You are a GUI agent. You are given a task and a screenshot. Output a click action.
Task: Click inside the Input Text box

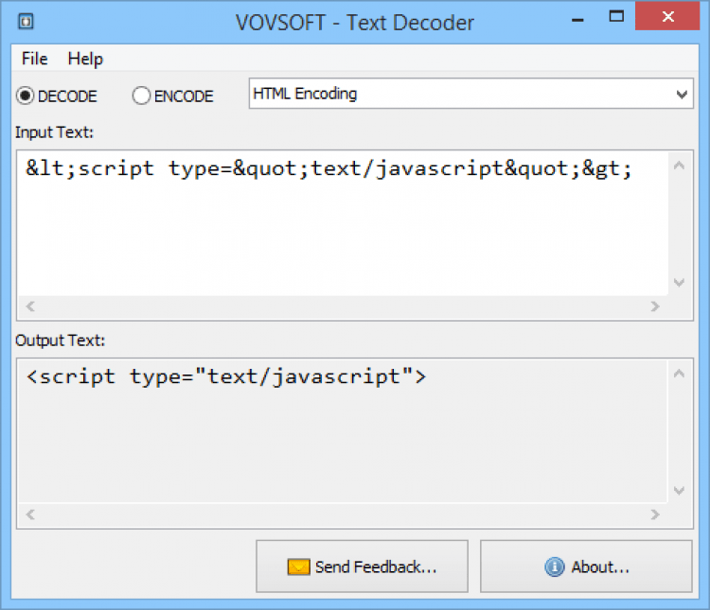click(x=341, y=227)
